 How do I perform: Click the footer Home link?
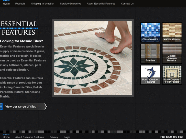click(6, 137)
